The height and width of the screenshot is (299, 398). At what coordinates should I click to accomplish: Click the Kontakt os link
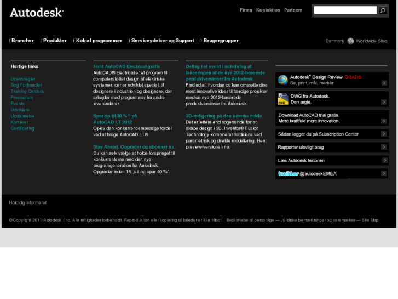268,10
